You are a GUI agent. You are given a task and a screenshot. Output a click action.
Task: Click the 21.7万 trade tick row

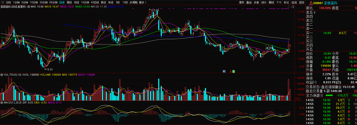click(331, 104)
